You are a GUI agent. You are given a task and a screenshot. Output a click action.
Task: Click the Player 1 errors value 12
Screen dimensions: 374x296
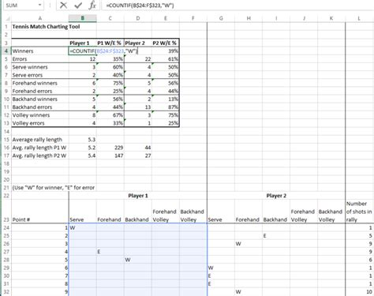point(83,59)
